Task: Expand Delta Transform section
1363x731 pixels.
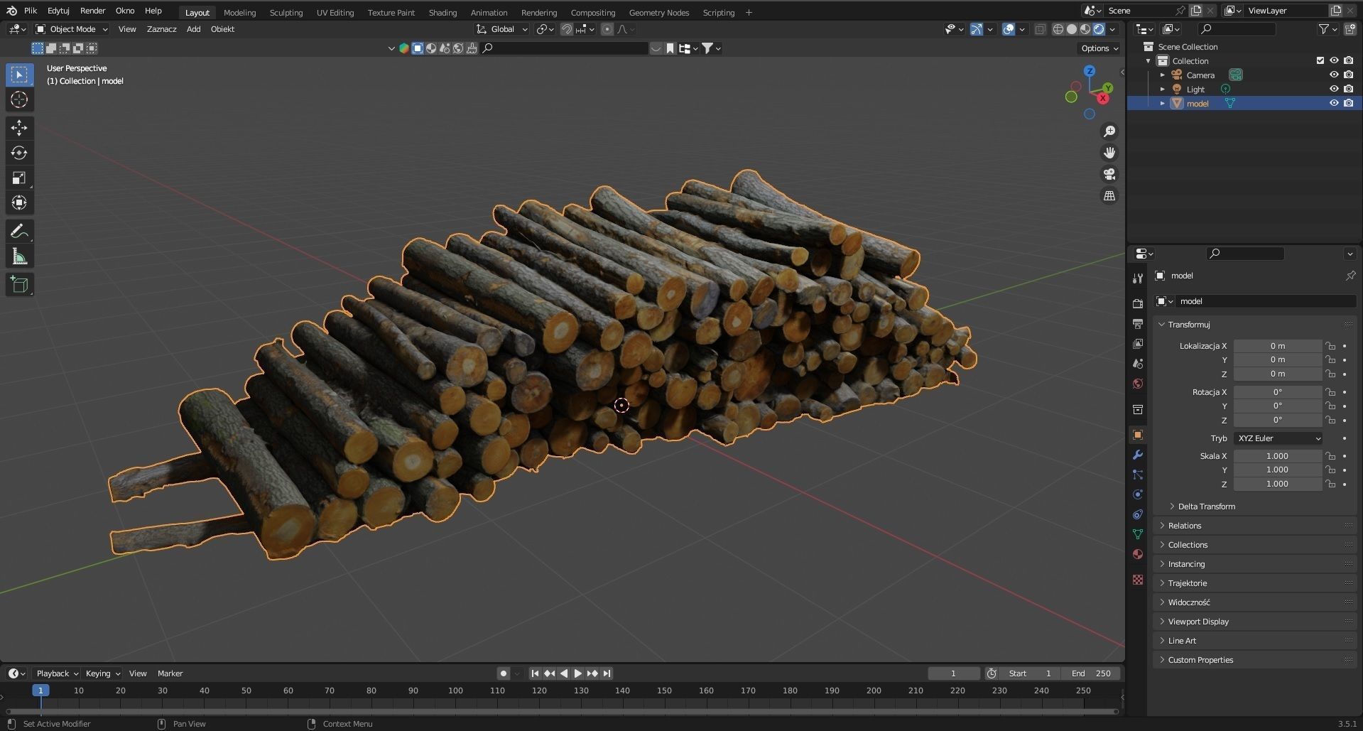Action: pos(1205,507)
